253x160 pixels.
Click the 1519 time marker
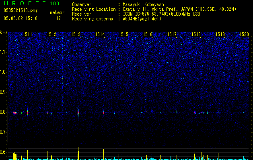click(220, 34)
